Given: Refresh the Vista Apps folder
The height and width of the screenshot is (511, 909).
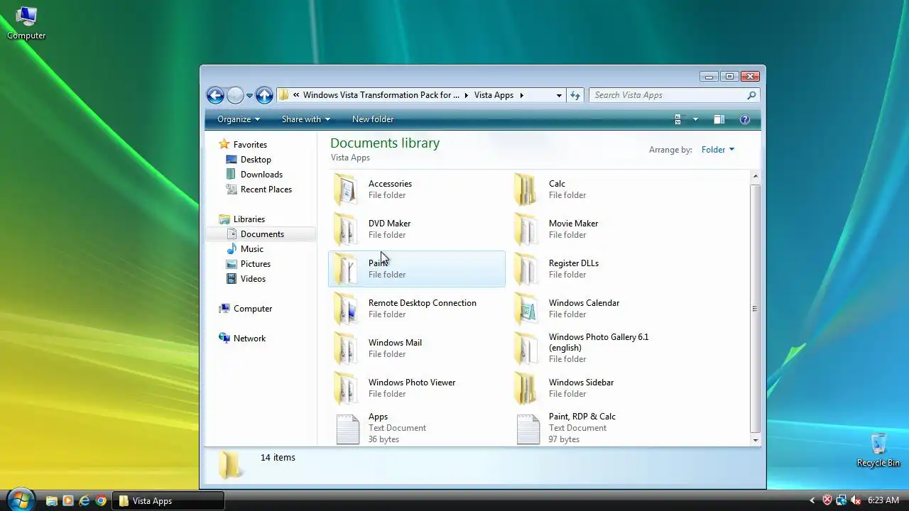Looking at the screenshot, I should point(575,95).
